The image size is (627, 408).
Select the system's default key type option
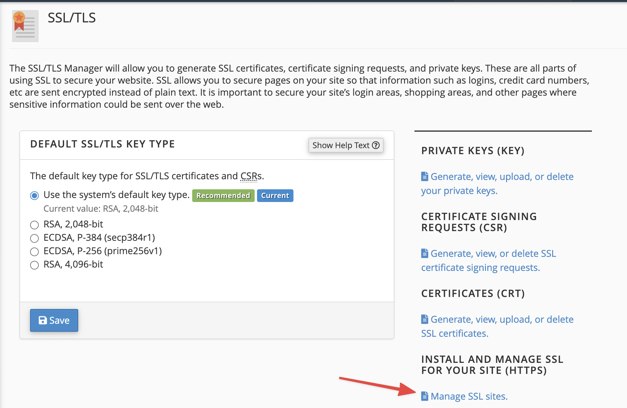34,195
